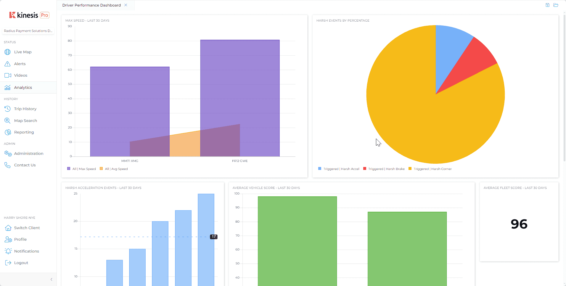Click the Notifications bell icon
The width and height of the screenshot is (566, 286).
click(x=8, y=251)
